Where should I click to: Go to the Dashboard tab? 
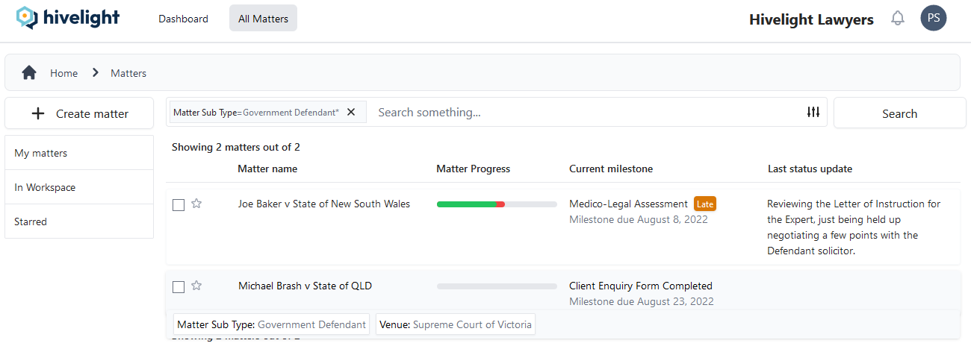click(183, 19)
